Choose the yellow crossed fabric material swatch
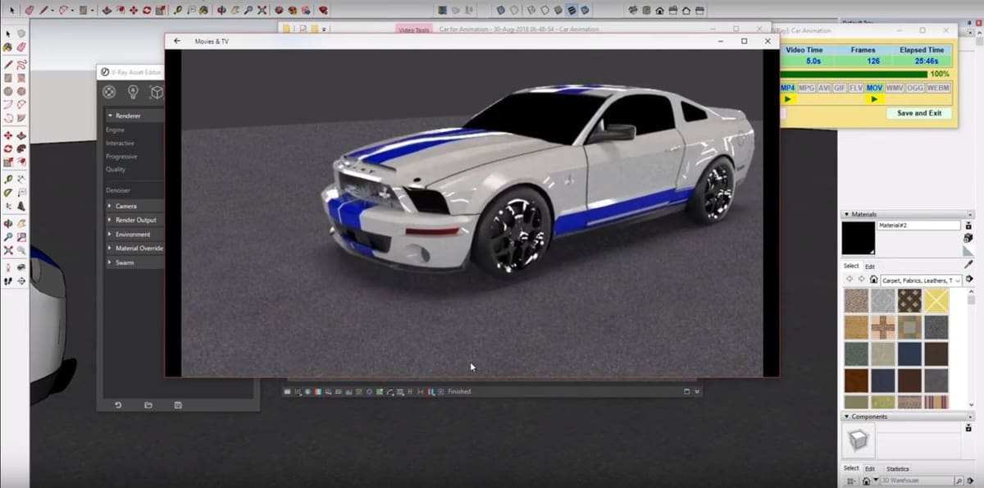Image resolution: width=984 pixels, height=488 pixels. click(936, 300)
